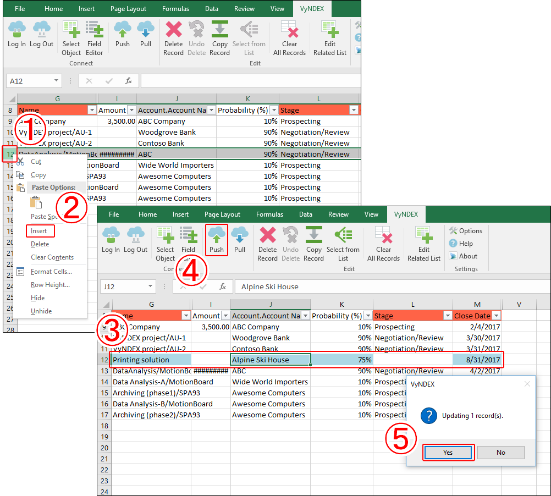Select the 'Printing solution' cell

(x=151, y=360)
